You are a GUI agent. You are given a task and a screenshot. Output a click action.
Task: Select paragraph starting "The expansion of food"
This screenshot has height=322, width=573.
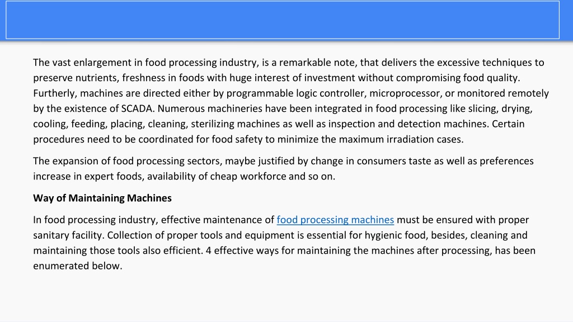tap(283, 169)
